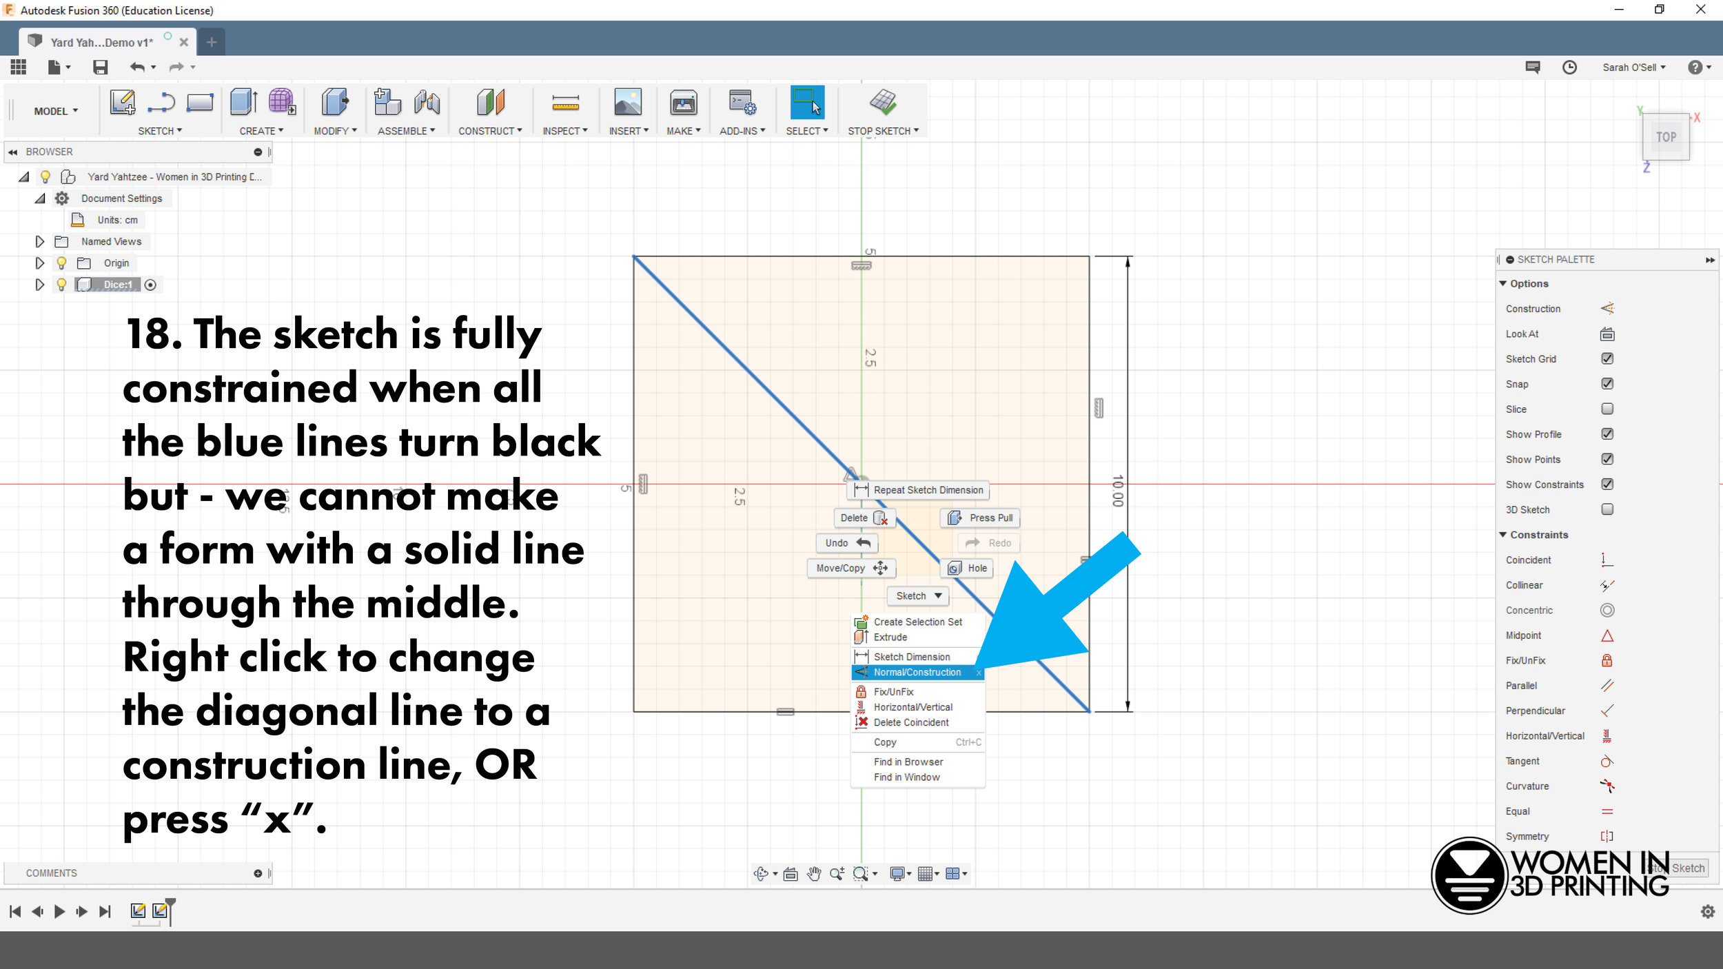Open the MODIFY dropdown menu
Image resolution: width=1723 pixels, height=969 pixels.
coord(335,131)
